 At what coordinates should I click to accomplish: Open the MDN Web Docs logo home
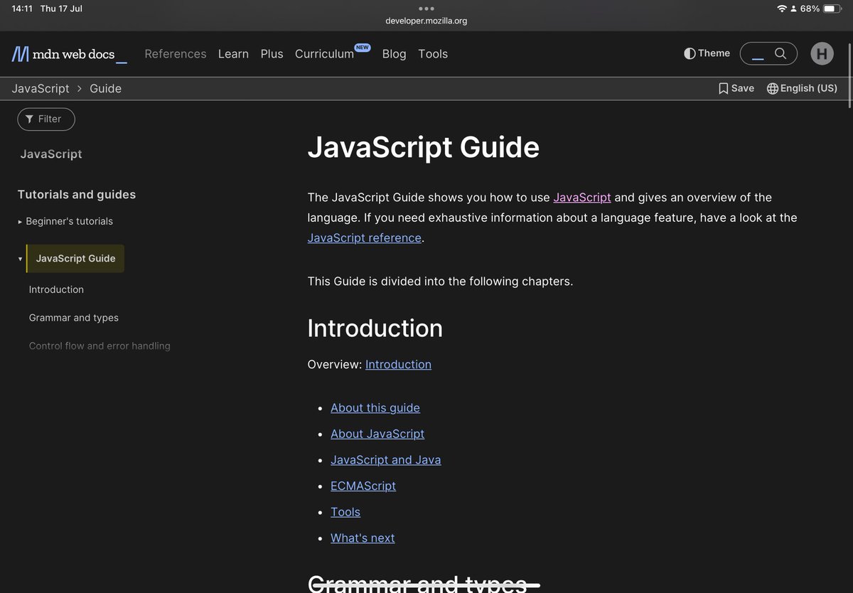pos(70,54)
